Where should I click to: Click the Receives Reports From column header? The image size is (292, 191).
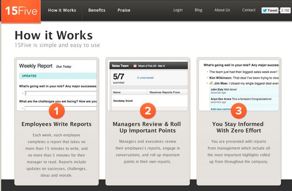pos(167,92)
